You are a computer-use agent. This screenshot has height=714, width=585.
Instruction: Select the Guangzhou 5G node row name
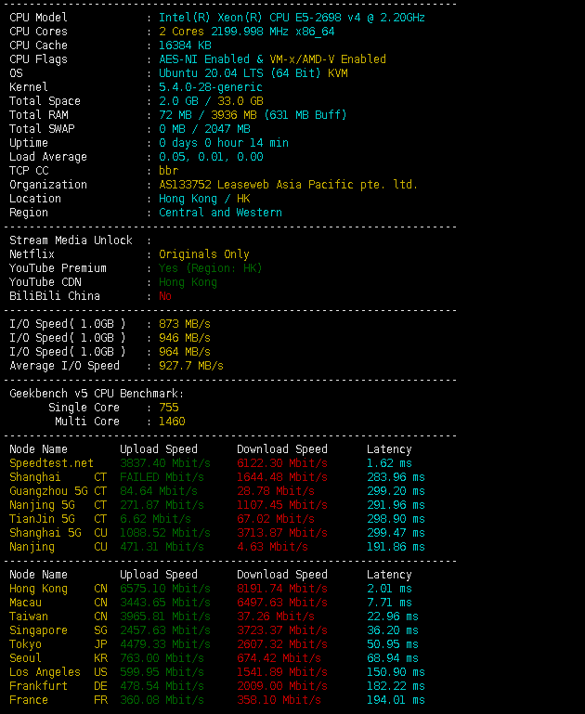pos(48,491)
